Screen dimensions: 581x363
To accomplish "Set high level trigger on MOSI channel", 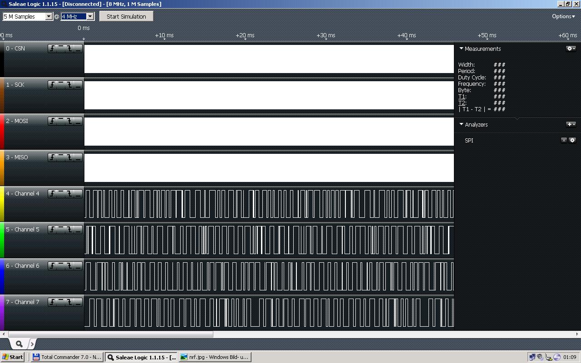I will tap(61, 121).
